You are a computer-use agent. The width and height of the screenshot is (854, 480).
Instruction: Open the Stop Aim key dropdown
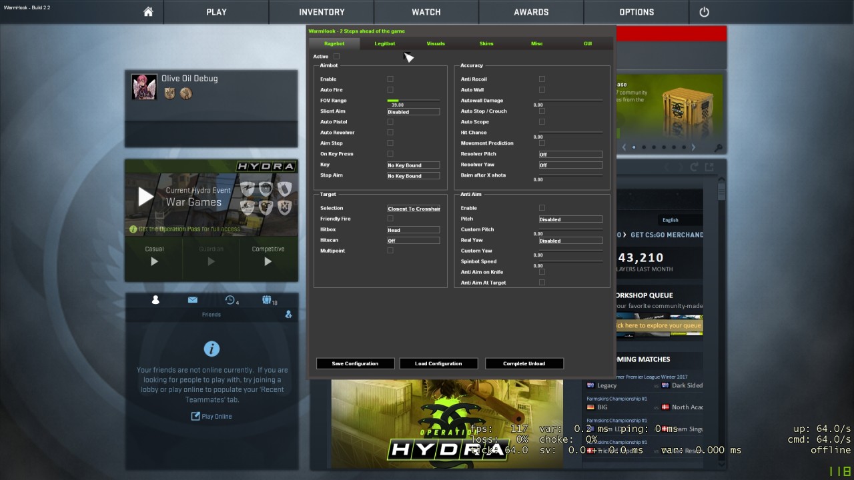click(414, 176)
